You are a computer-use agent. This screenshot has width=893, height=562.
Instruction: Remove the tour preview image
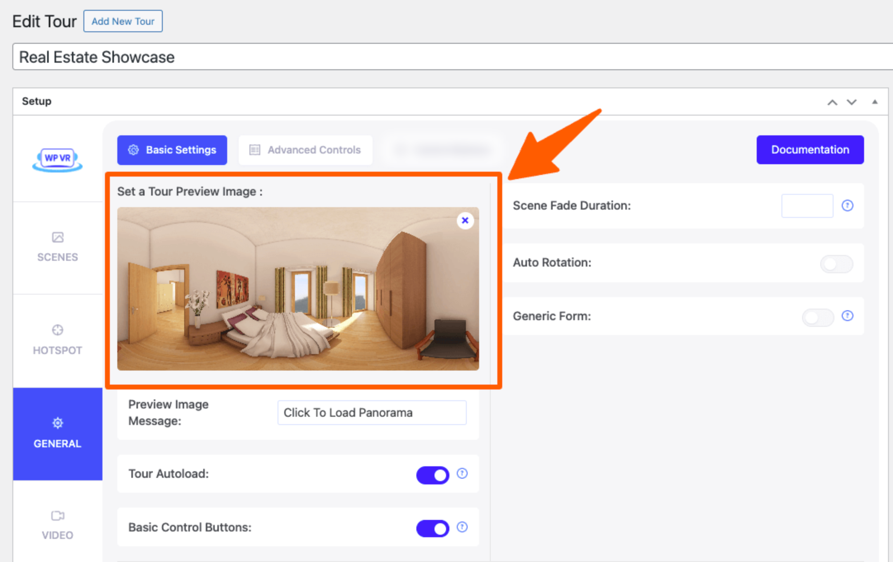pos(465,220)
